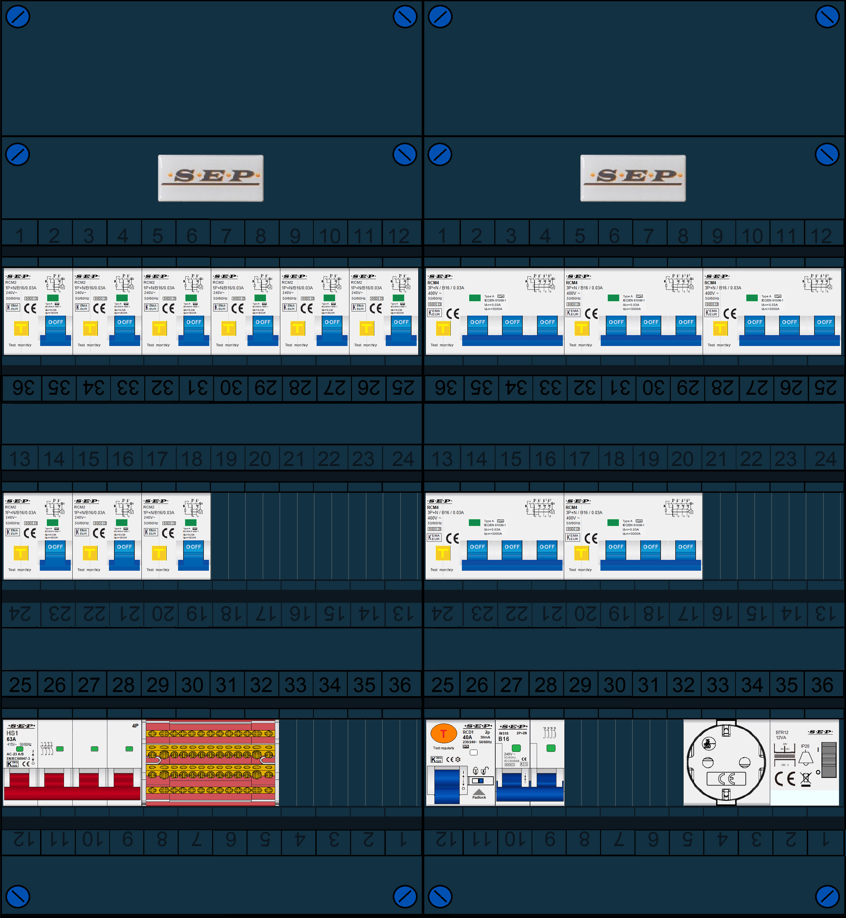The height and width of the screenshot is (918, 846).
Task: Click position number '30' on left panel's lower strip
Action: click(192, 685)
